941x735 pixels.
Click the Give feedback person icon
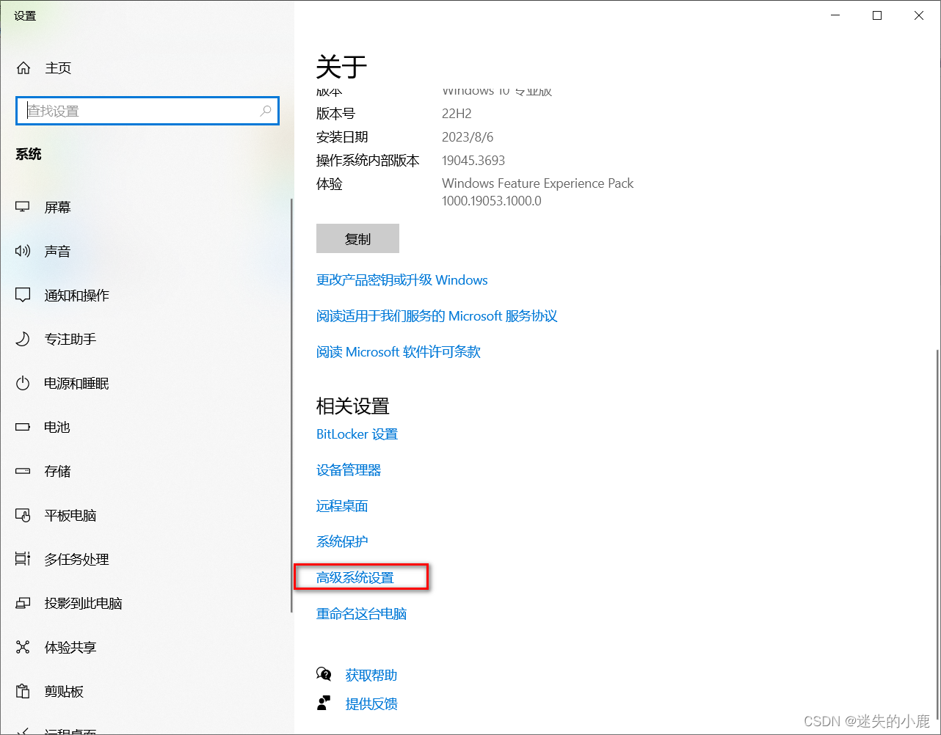324,704
